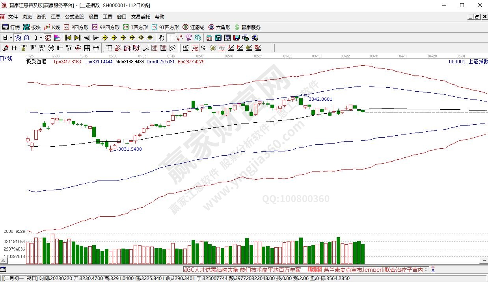
Task: Select the red pencil drawing tool
Action: point(6,48)
